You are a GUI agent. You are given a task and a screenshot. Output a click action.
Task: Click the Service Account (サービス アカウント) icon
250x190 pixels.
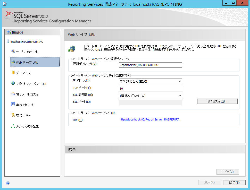pos(13,51)
